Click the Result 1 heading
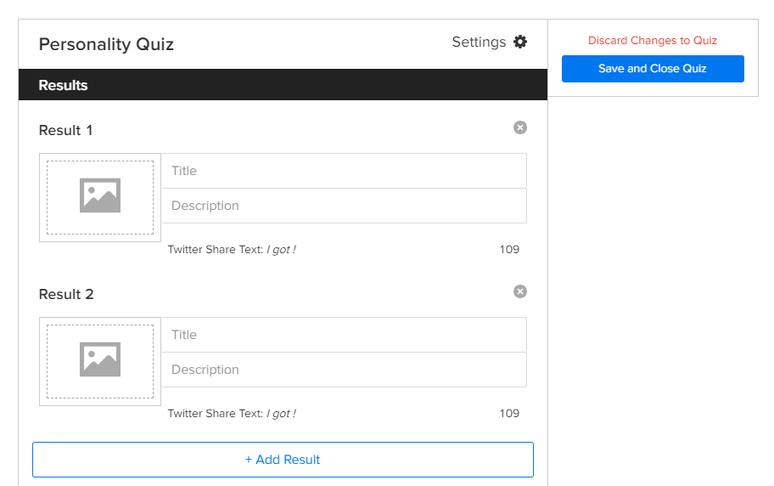774x486 pixels. tap(66, 130)
